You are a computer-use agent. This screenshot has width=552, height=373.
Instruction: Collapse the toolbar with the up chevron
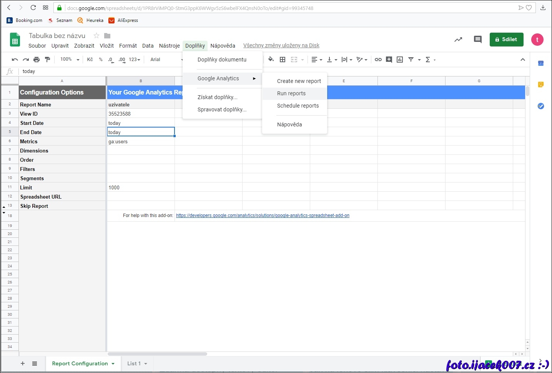[523, 60]
